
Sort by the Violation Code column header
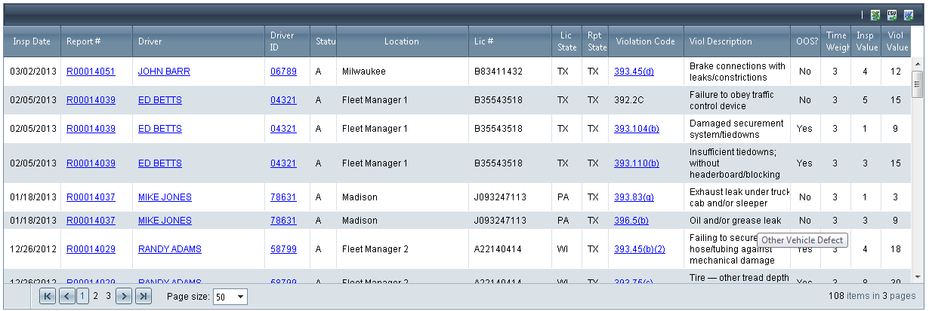645,41
